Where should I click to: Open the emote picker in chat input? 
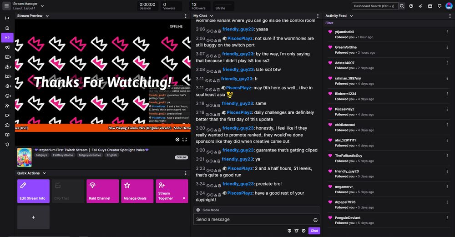(315, 220)
